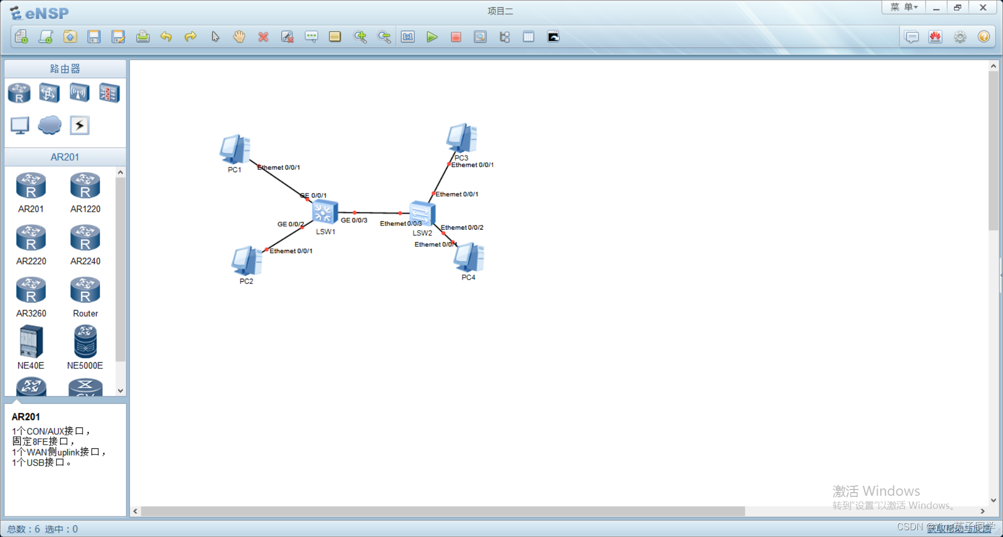Select the pointer arrow tool
This screenshot has height=537, width=1003.
215,37
